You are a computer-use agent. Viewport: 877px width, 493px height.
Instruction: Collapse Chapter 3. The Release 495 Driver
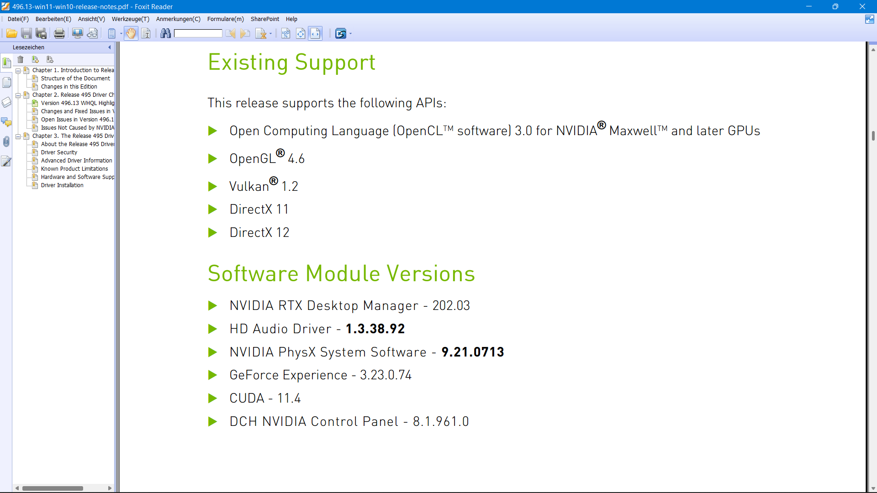click(18, 136)
